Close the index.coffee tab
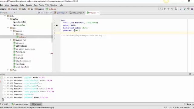Viewport: 194px width, 109px height. coord(83,13)
